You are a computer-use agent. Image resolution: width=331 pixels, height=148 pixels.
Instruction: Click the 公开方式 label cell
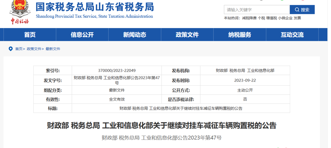click(181, 90)
